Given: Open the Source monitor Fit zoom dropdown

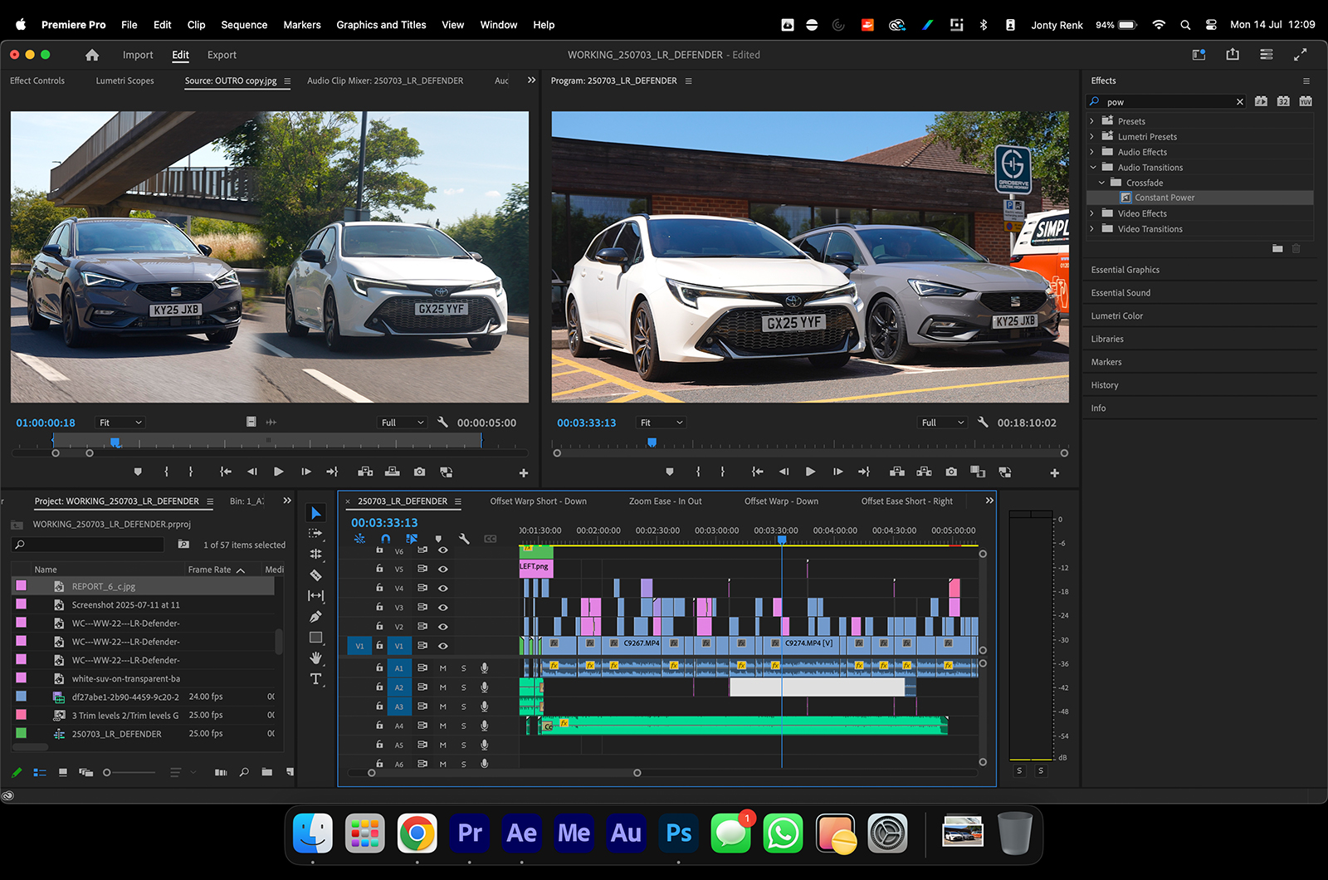Looking at the screenshot, I should [x=120, y=423].
